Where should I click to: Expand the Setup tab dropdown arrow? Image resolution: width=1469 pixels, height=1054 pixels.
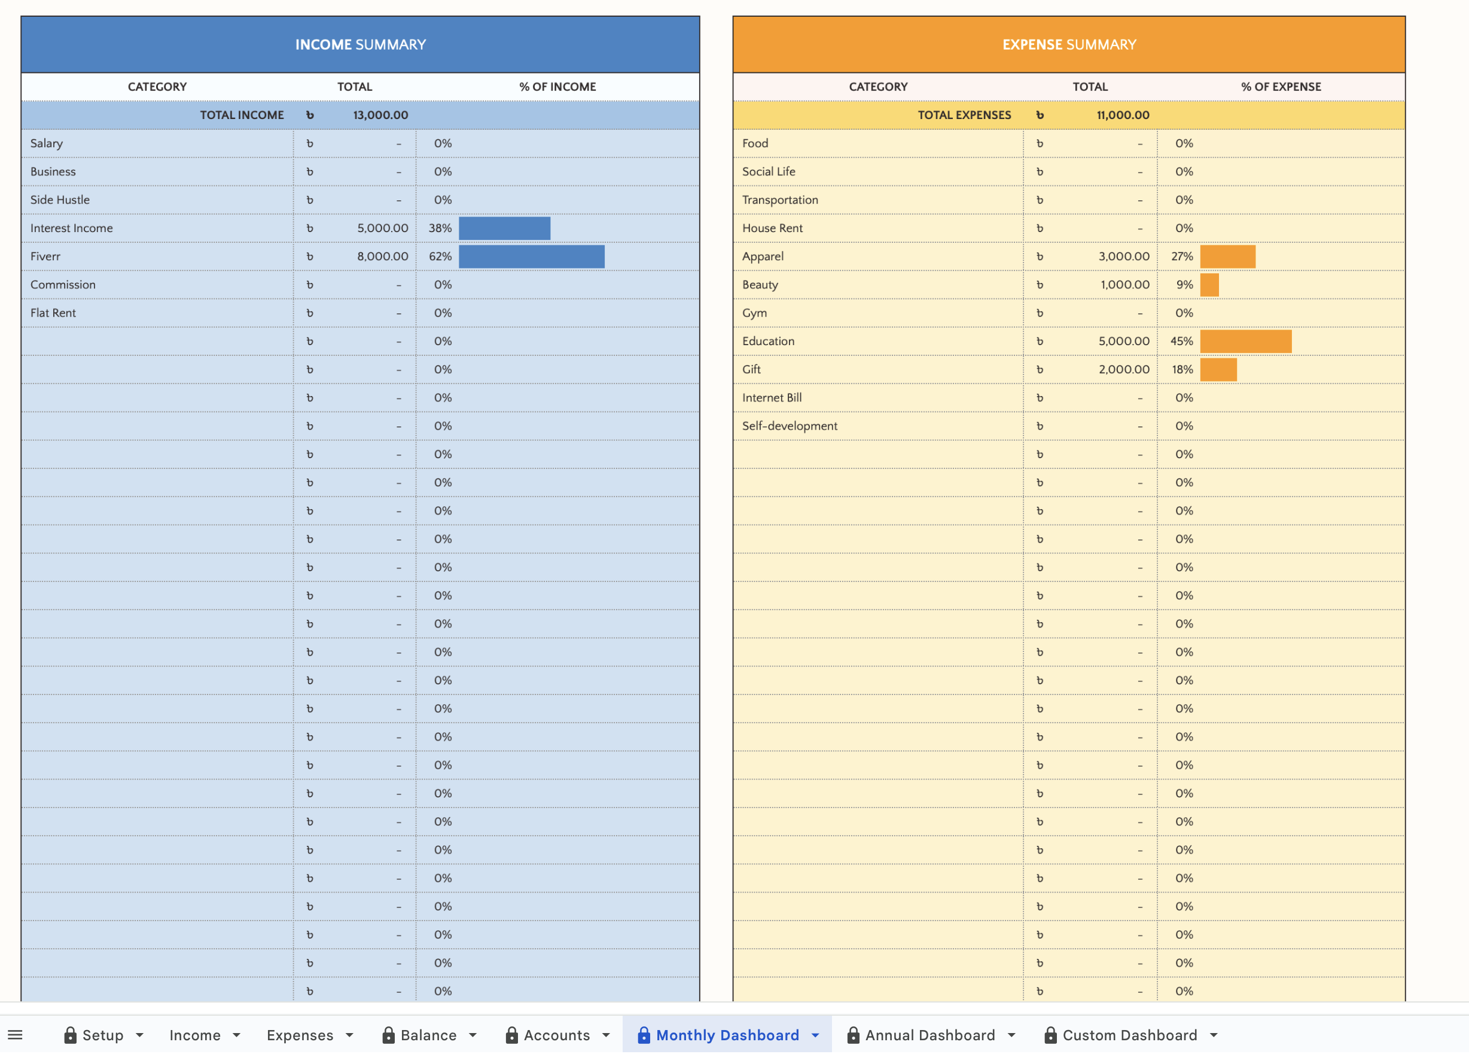[139, 1035]
